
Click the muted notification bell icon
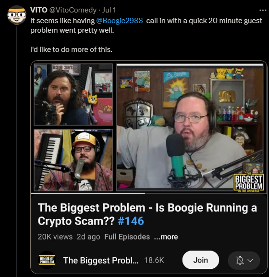[x=240, y=260]
